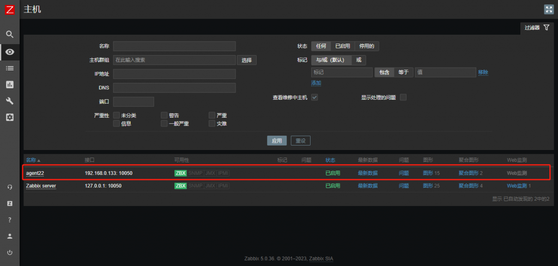The width and height of the screenshot is (558, 266).
Task: Open 问题 link for Zabbix server
Action: tap(404, 186)
